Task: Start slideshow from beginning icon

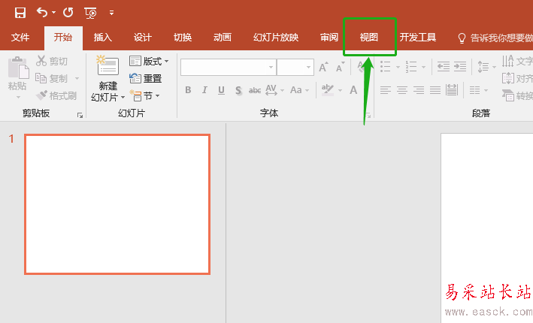Action: (90, 13)
